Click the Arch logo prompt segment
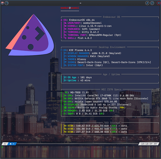 pyautogui.click(x=5, y=144)
